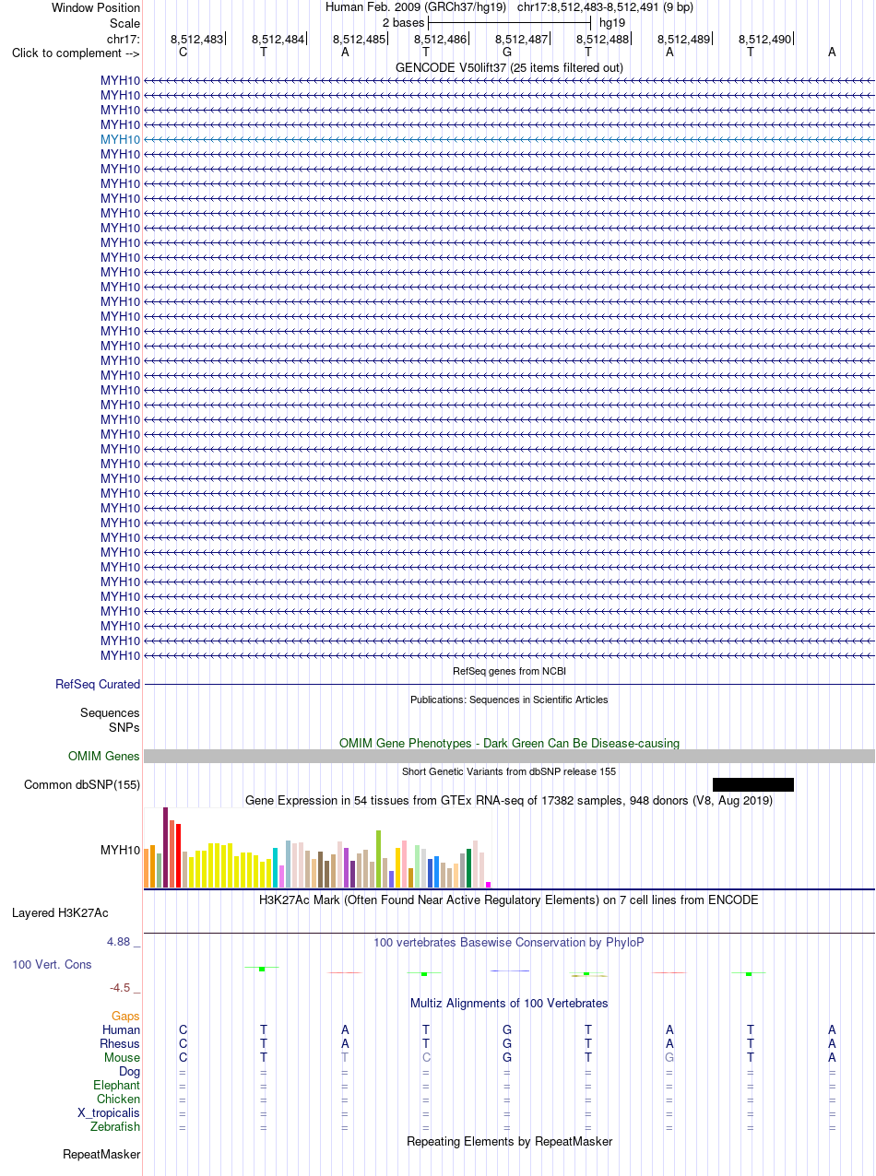The width and height of the screenshot is (876, 1176).
Task: Click the gray G base in the Mouse row
Action: pos(669,1057)
